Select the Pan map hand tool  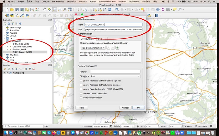click(x=45, y=9)
